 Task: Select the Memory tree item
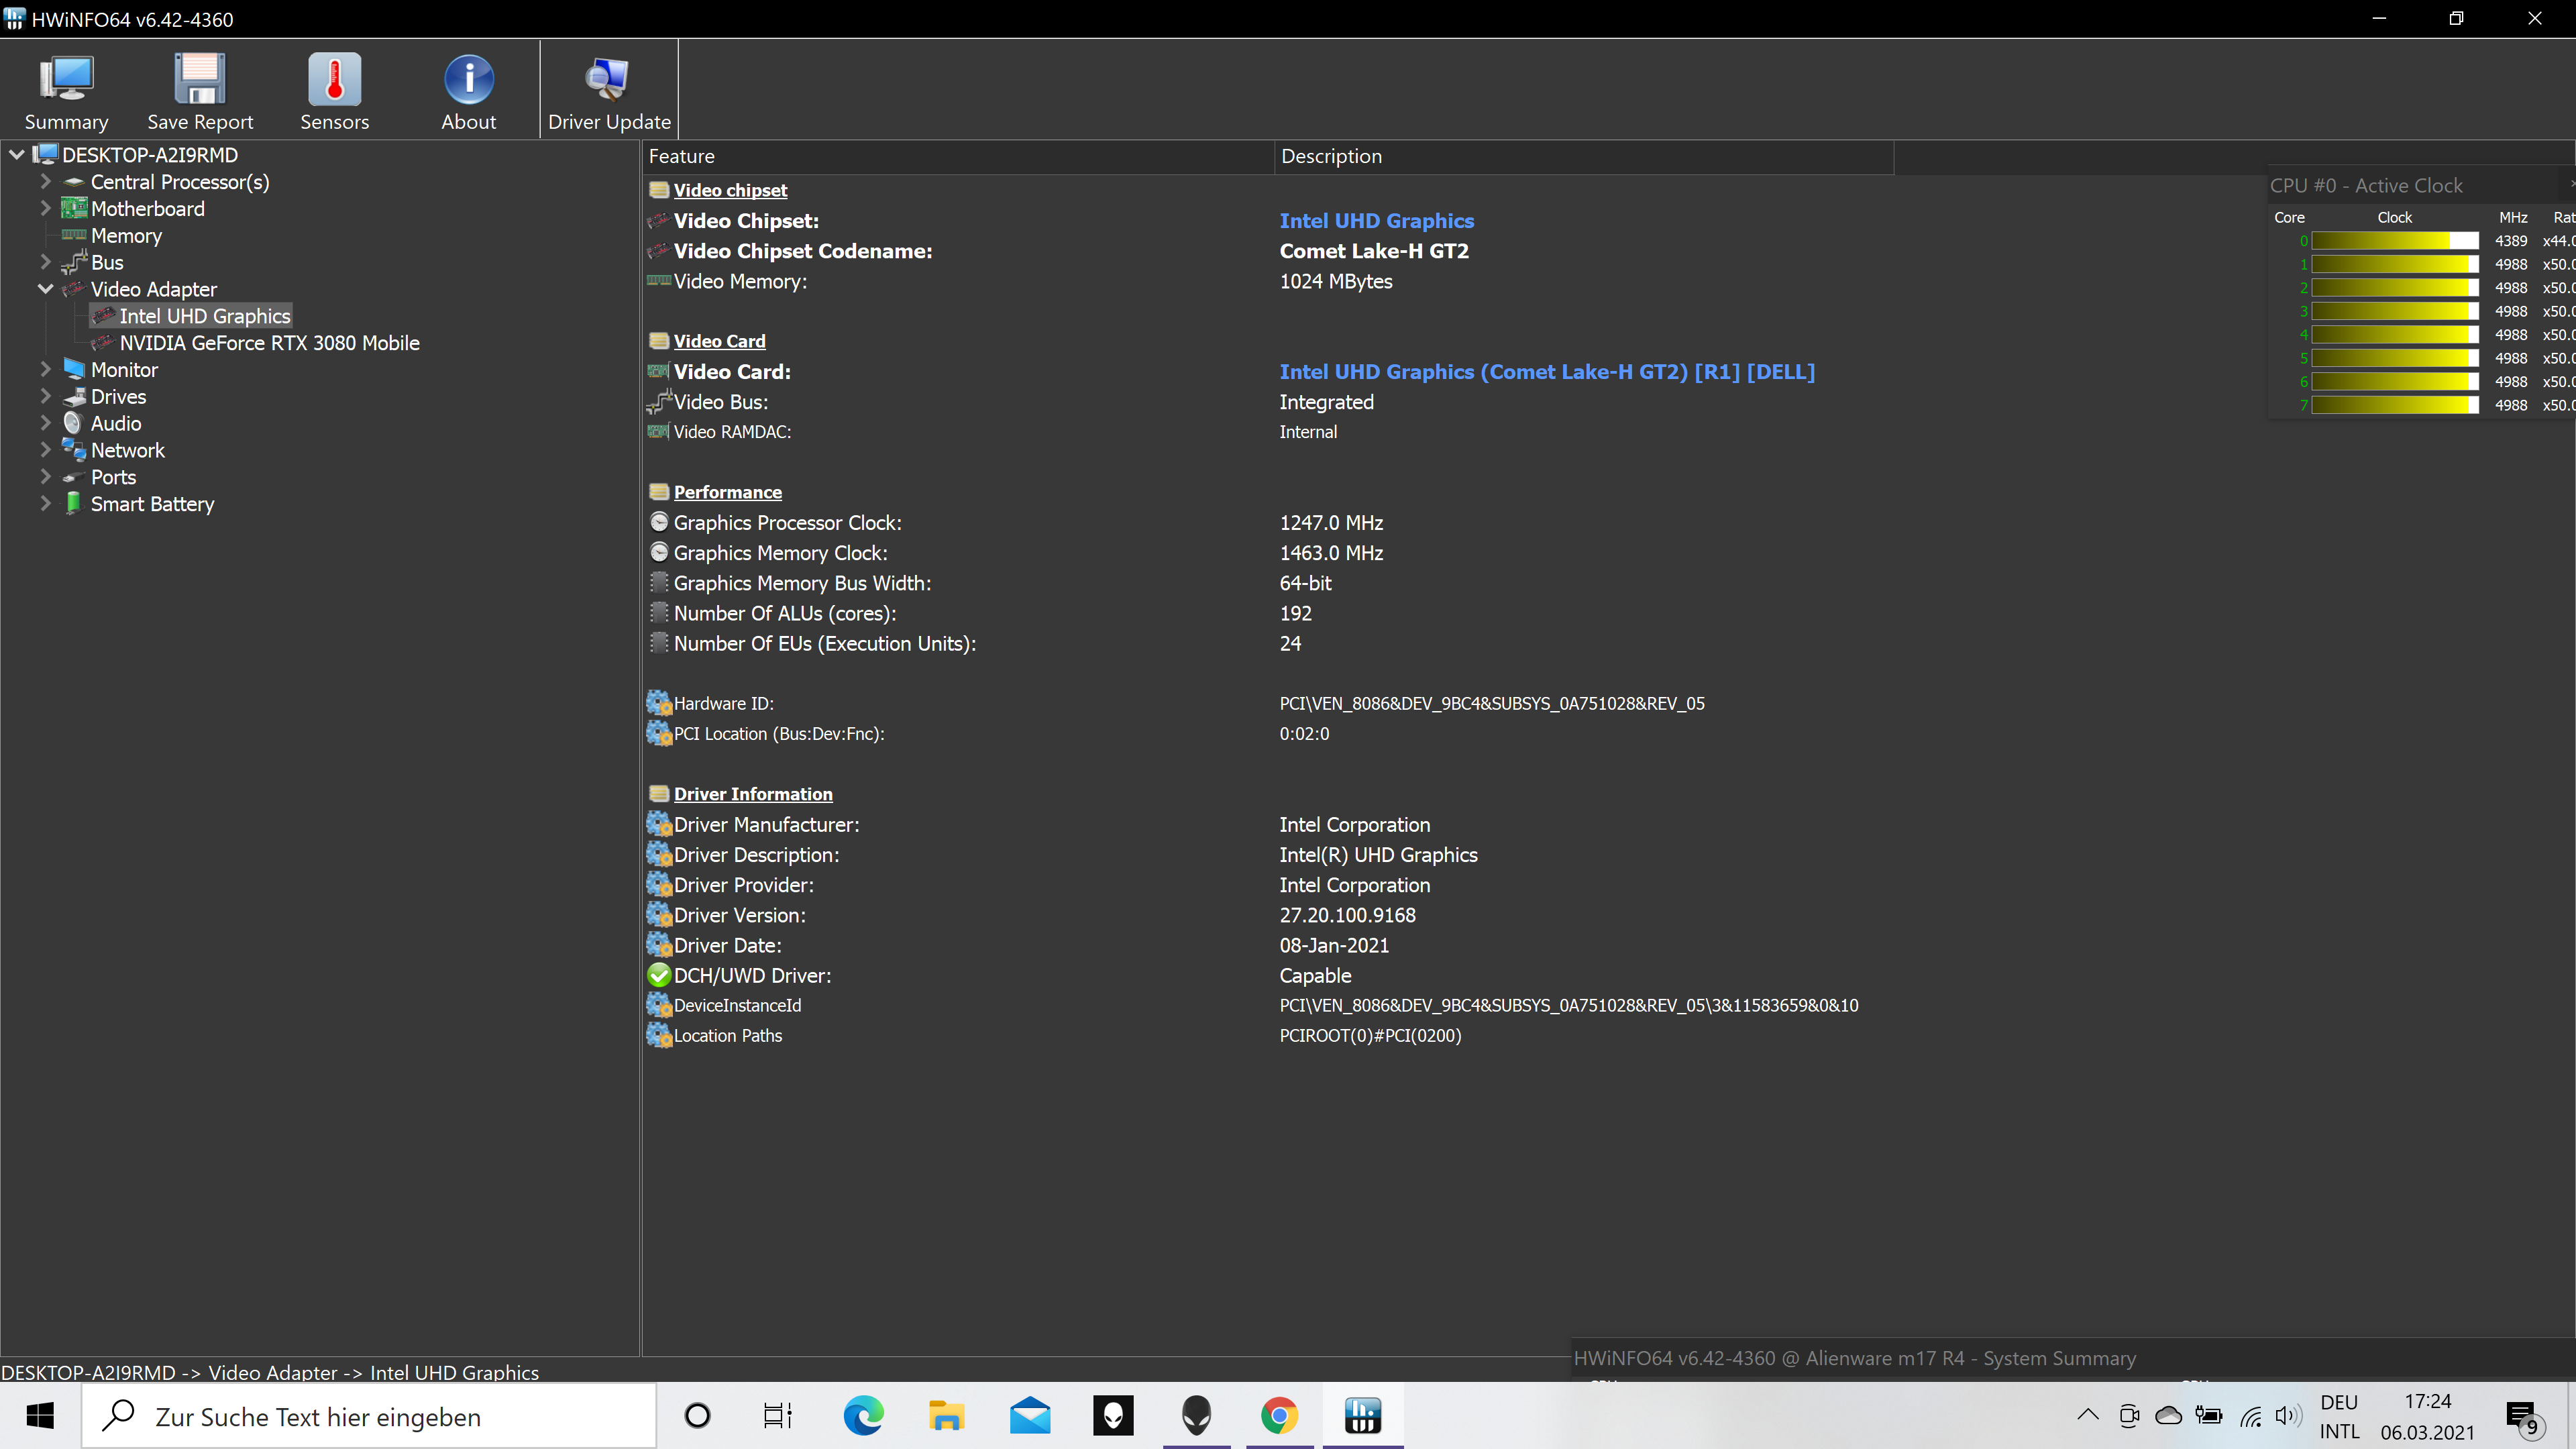tap(126, 236)
